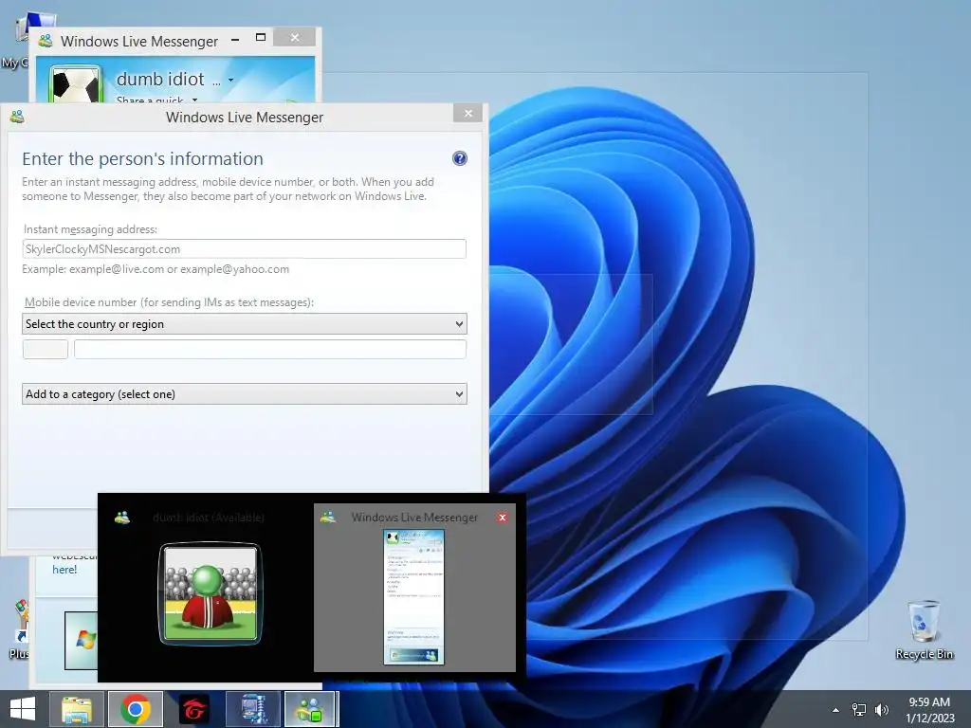
Task: Click the Messenger icon in the main window title bar
Action: tap(46, 42)
